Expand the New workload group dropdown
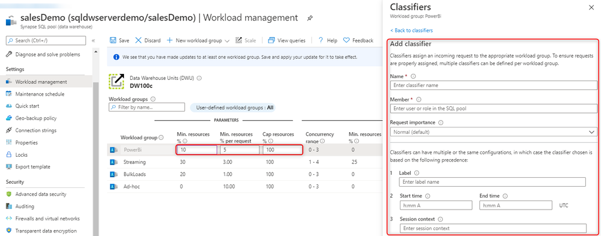Image resolution: width=601 pixels, height=236 pixels. (x=227, y=41)
